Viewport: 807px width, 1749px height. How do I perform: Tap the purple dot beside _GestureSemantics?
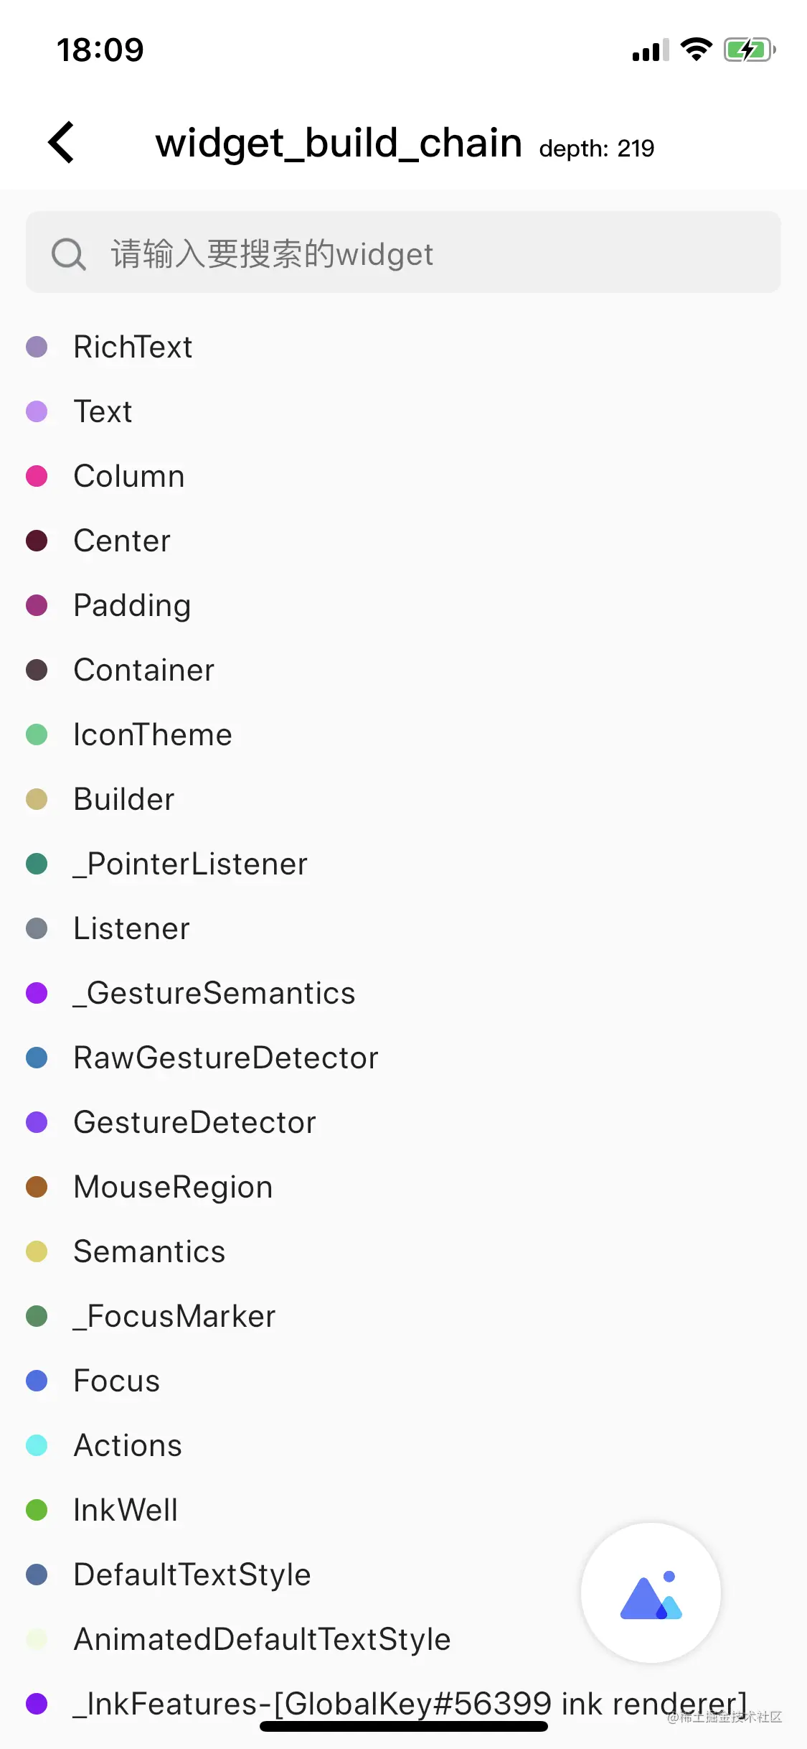(37, 993)
